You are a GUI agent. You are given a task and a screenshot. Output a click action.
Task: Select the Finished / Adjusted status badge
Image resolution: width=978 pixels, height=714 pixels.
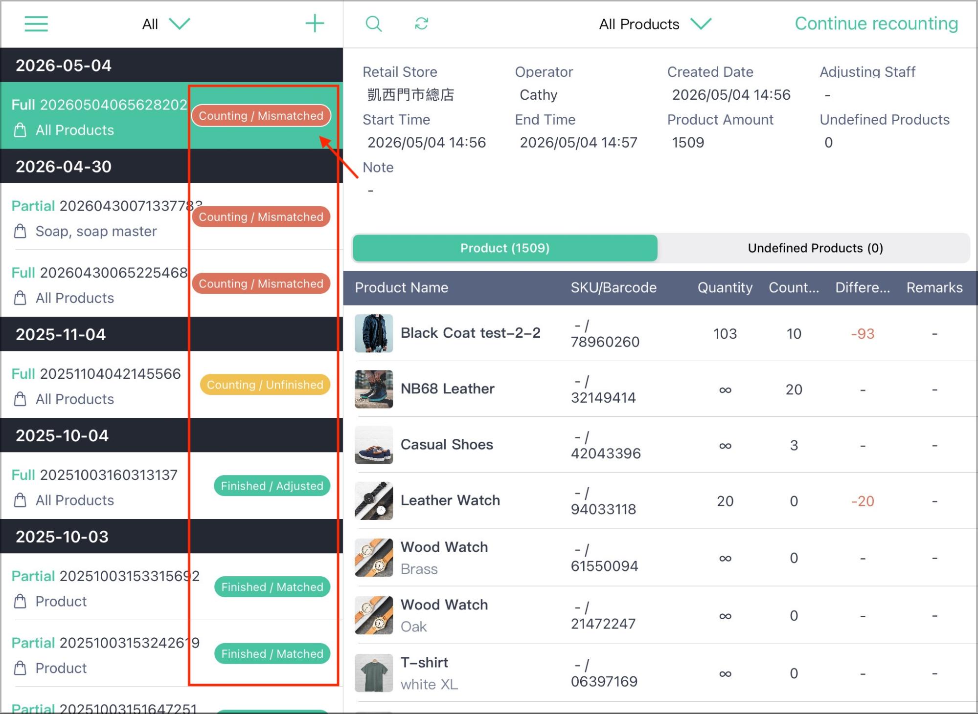pos(272,486)
